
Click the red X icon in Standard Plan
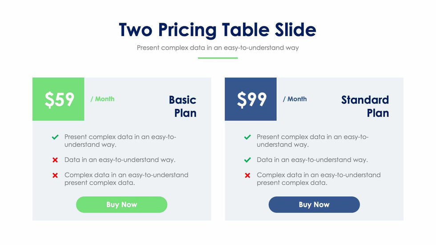pyautogui.click(x=247, y=175)
